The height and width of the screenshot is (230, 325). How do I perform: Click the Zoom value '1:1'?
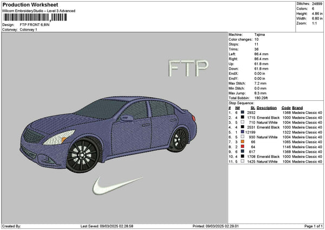(314, 23)
